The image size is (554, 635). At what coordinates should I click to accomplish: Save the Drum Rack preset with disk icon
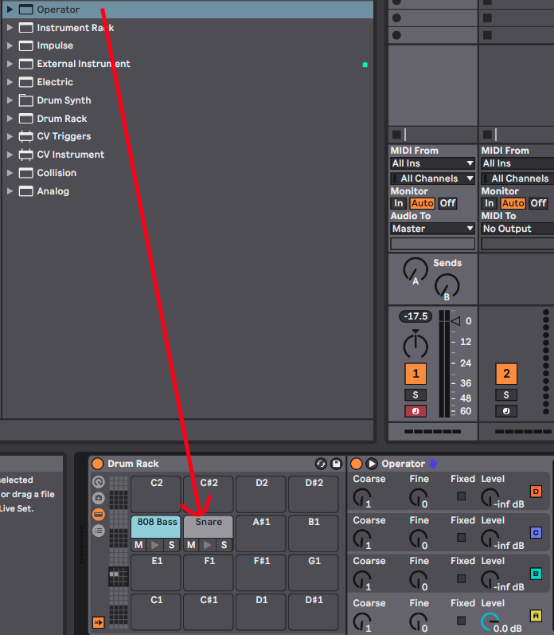tap(336, 464)
